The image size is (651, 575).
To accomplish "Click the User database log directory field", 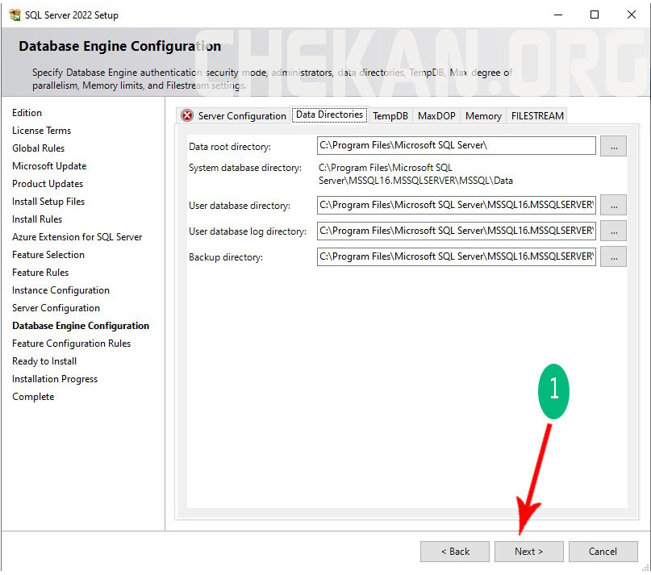I will coord(457,231).
